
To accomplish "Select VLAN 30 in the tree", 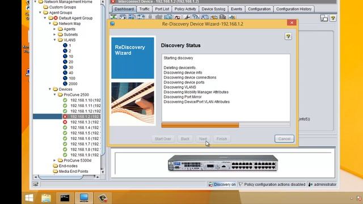I will tap(71, 67).
